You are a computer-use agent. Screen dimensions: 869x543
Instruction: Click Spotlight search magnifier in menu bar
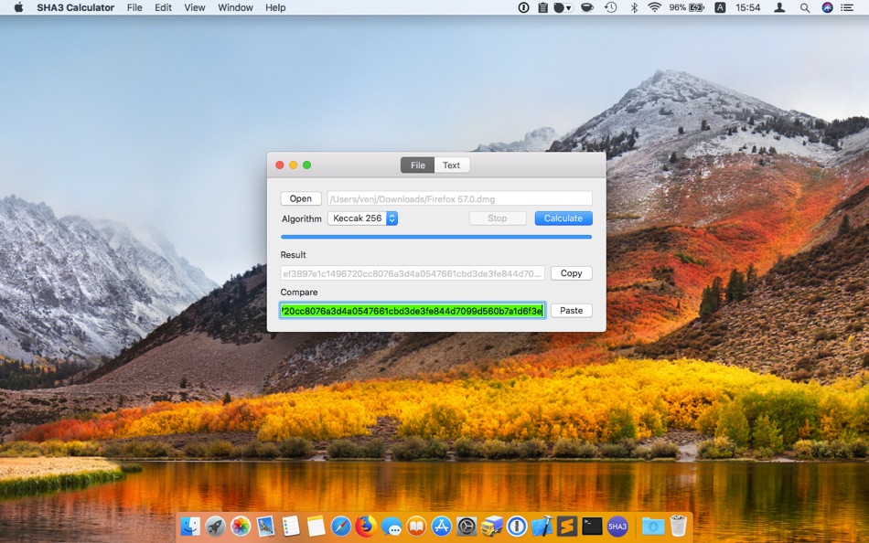tap(805, 7)
